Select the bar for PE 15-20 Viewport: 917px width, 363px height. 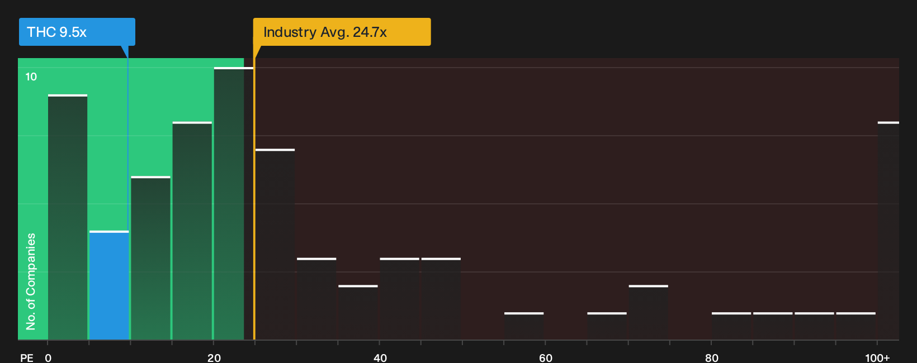click(192, 231)
